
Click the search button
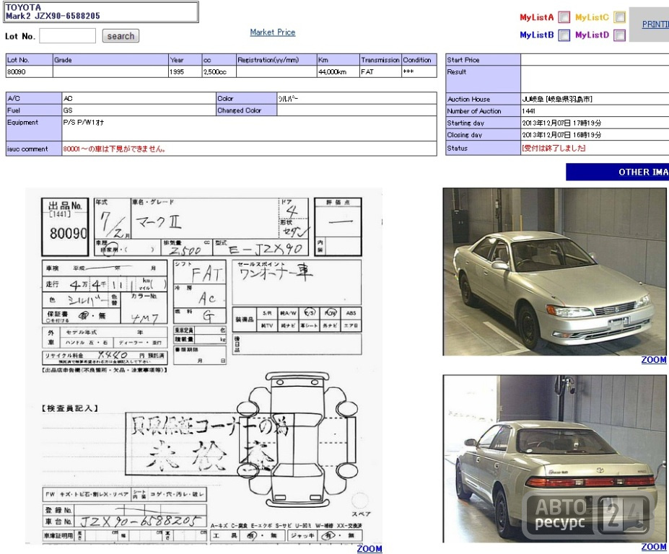point(121,36)
